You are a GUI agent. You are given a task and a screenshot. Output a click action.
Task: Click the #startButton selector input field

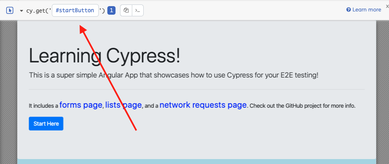[x=76, y=11]
